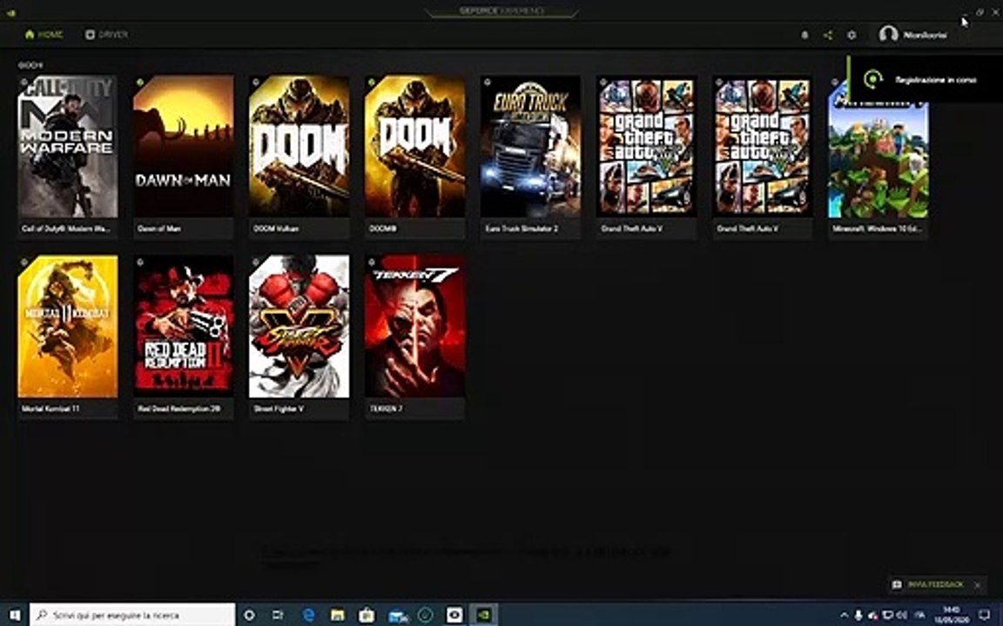
Task: Click the optimization status icon on Euro Truck Simulator 2
Action: pos(487,82)
